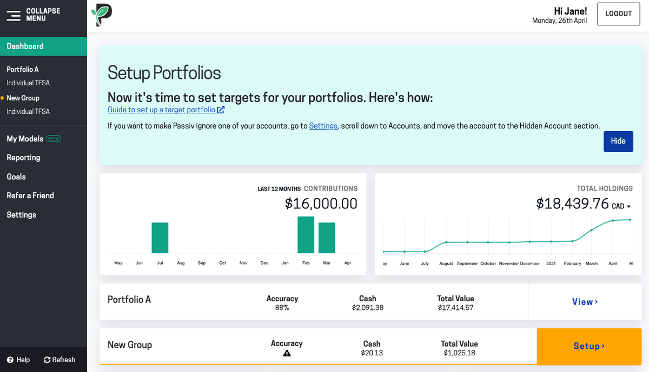Click Setup for New Group
The image size is (649, 372).
coord(589,346)
